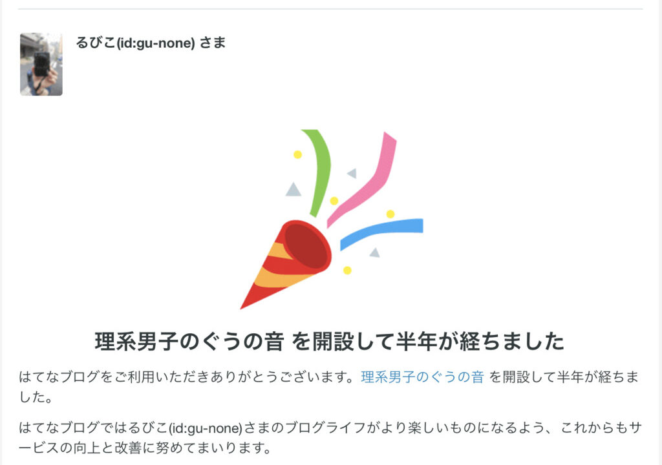
Task: Click the horizontal divider line at the top
Action: [330, 9]
